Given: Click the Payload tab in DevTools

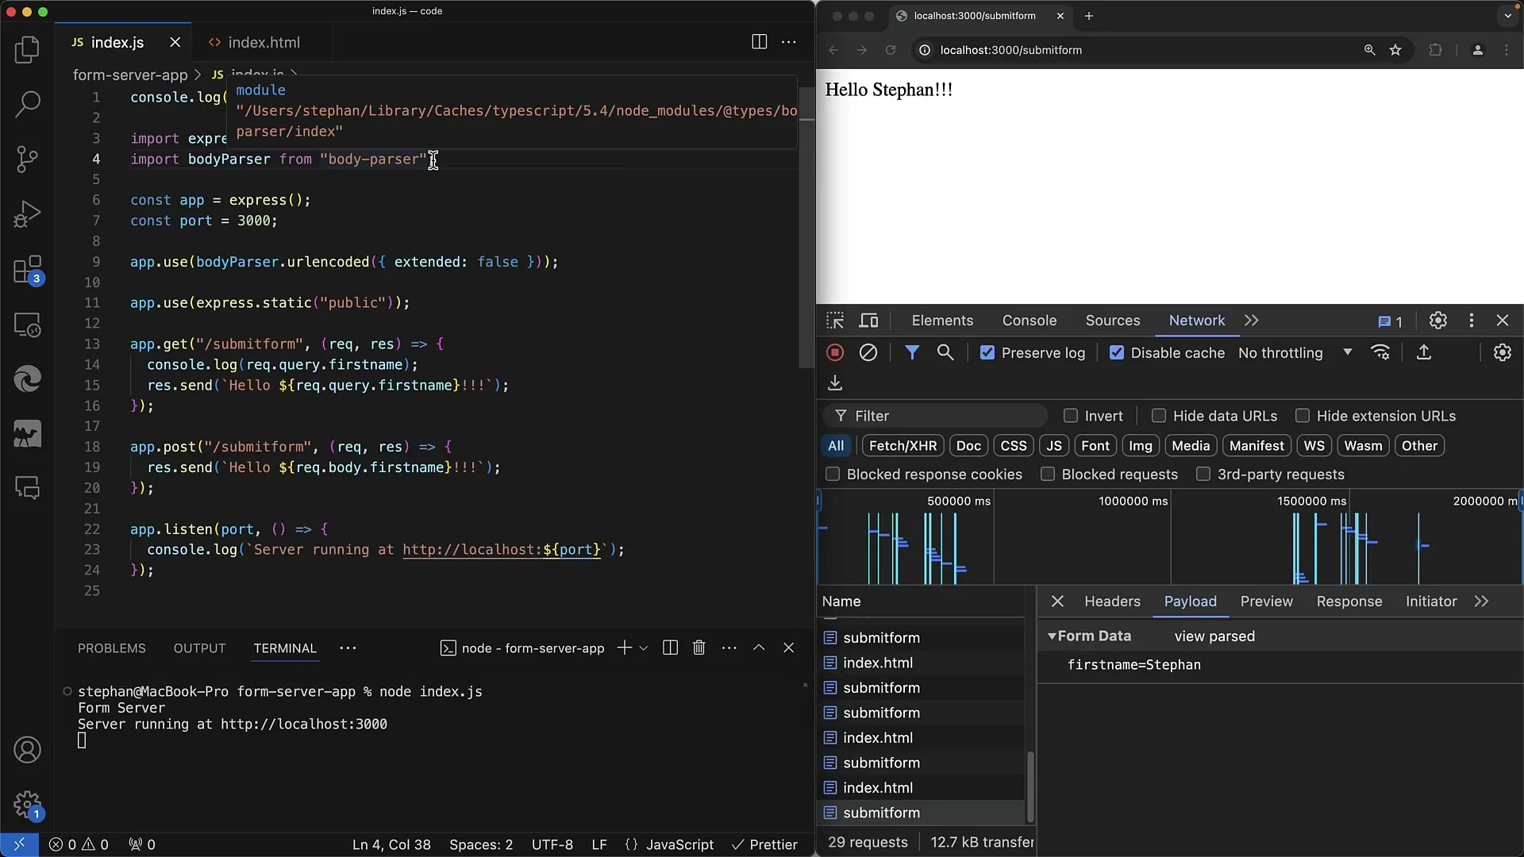Looking at the screenshot, I should (1190, 601).
